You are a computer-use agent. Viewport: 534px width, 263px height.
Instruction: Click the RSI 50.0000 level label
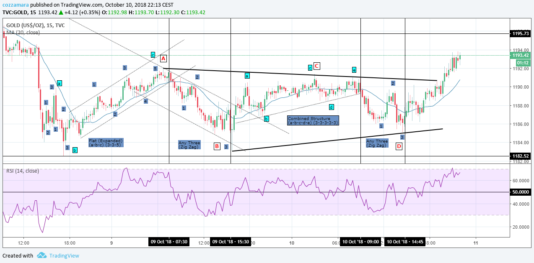(x=520, y=192)
